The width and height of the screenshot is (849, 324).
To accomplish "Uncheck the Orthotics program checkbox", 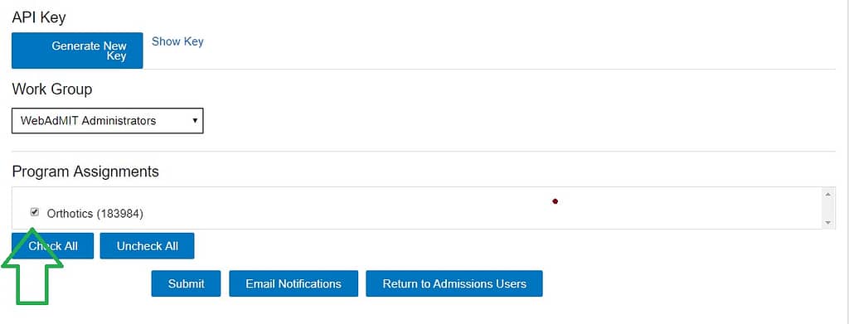I will (35, 212).
